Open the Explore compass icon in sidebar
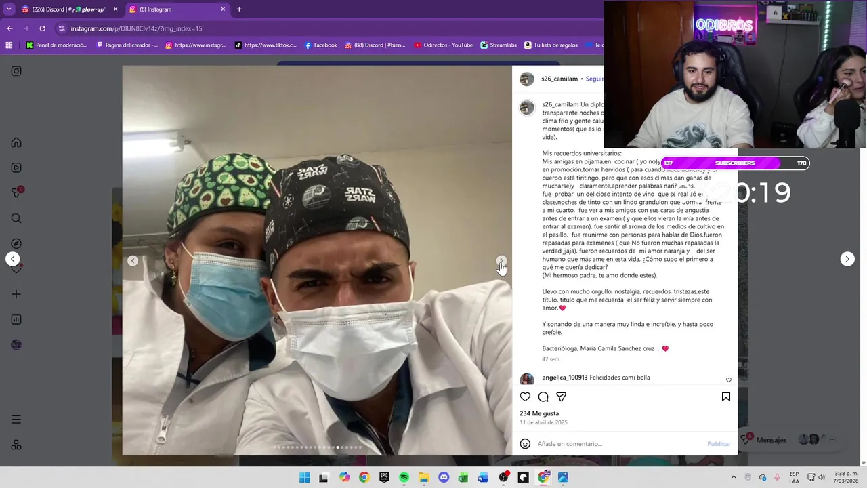This screenshot has height=488, width=867. (16, 243)
